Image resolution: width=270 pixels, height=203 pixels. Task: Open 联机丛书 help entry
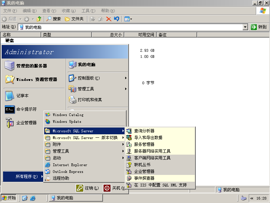160,165
